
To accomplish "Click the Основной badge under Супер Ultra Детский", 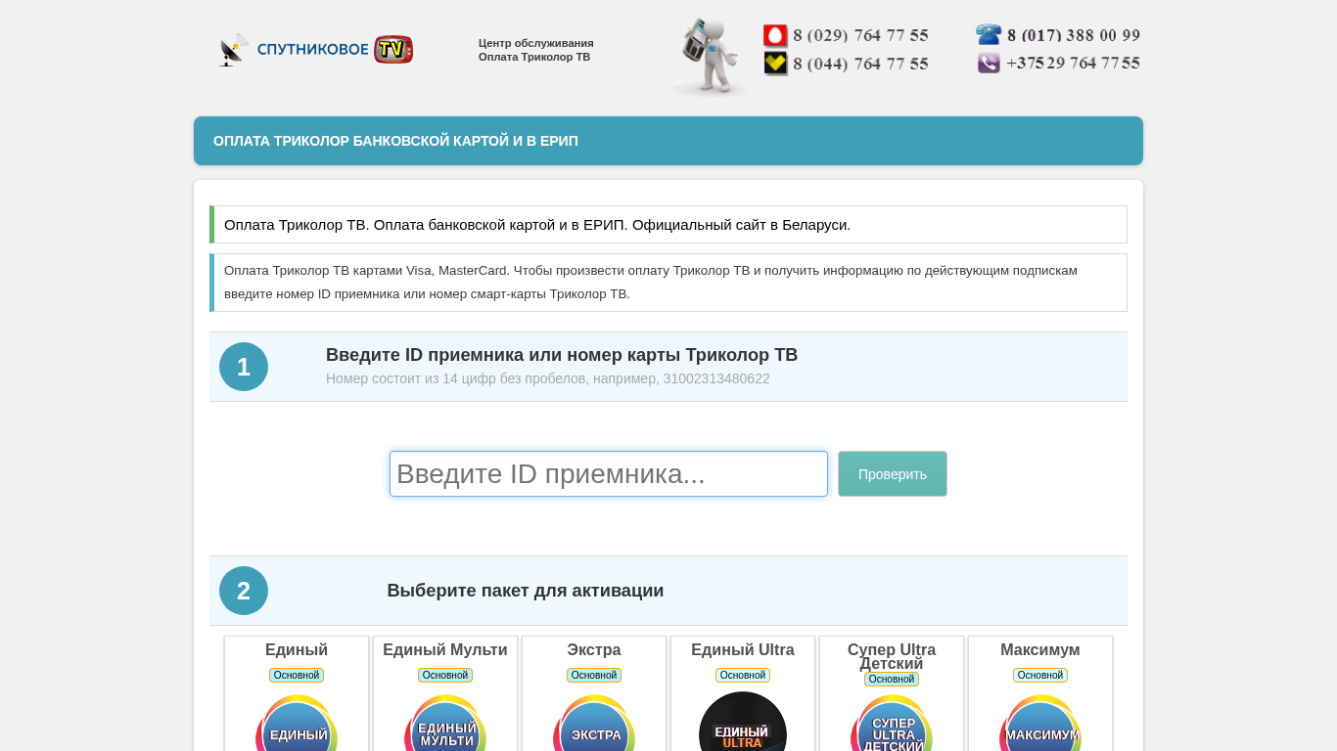I will point(892,679).
